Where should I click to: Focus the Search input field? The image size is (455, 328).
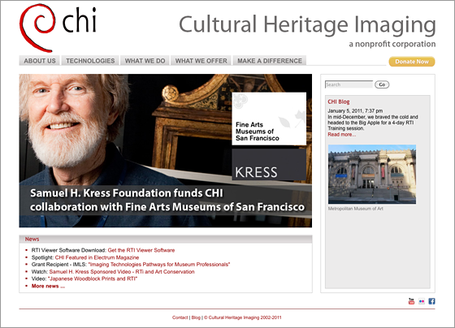pyautogui.click(x=349, y=84)
